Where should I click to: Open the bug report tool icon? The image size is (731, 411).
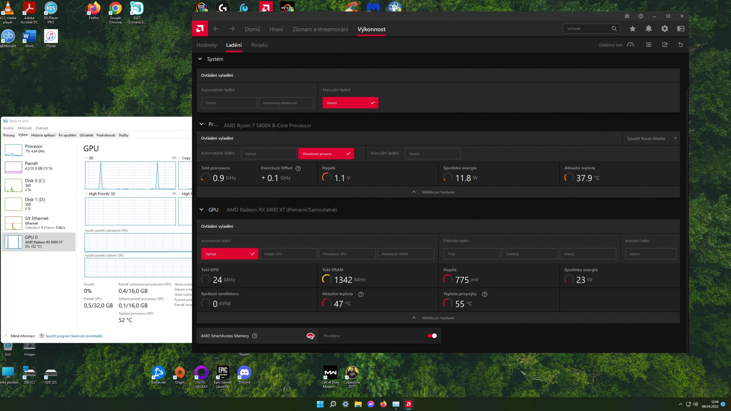(627, 16)
